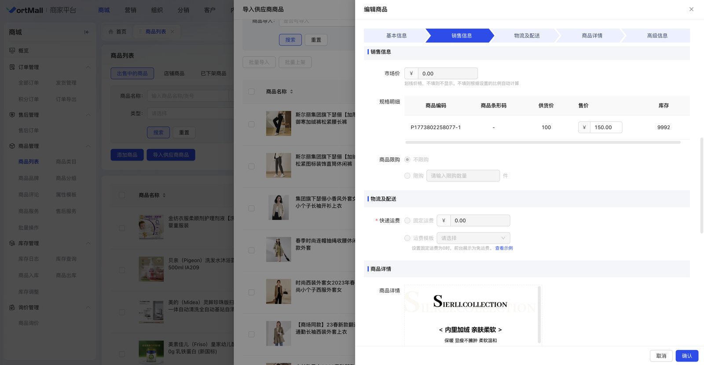Collapse the 订单管理 menu section

88,67
